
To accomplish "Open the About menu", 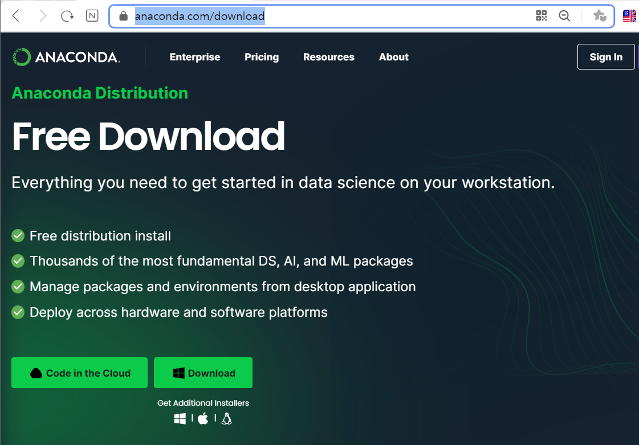I will (x=394, y=57).
